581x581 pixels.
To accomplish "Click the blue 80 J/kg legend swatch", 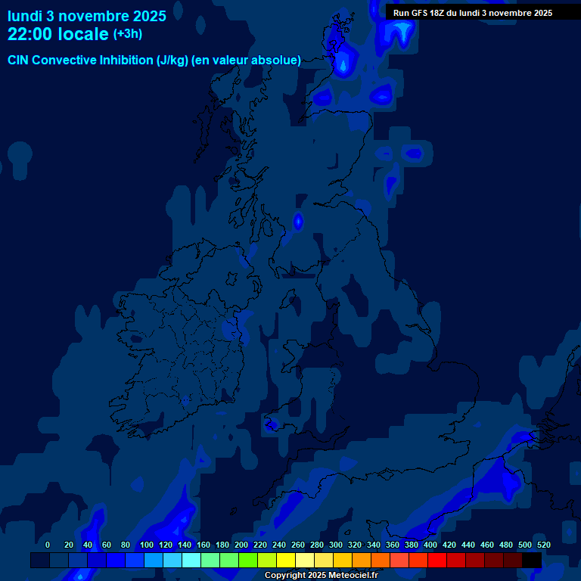I will tap(116, 560).
